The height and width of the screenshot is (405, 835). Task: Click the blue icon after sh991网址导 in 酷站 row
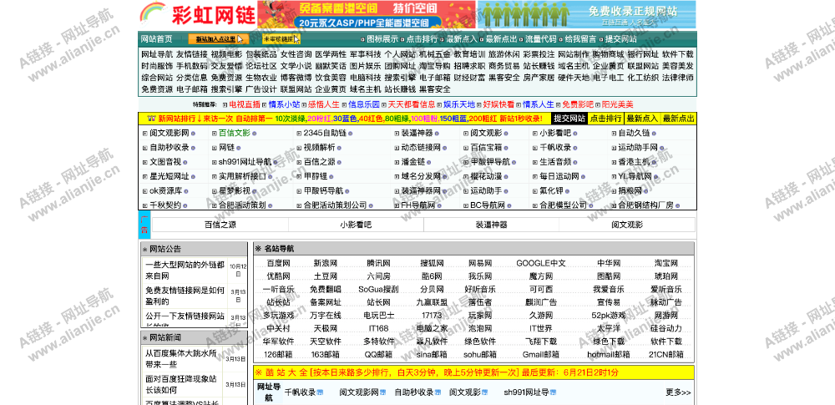554,392
